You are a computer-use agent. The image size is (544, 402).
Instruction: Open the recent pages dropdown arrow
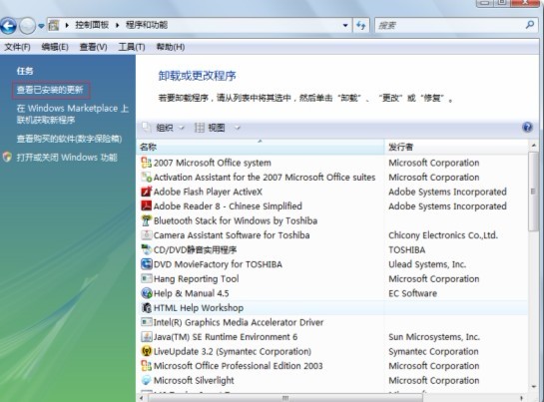(x=41, y=26)
